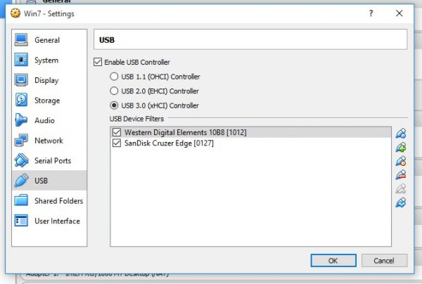Add a new empty USB filter
The height and width of the screenshot is (284, 422).
(x=401, y=134)
